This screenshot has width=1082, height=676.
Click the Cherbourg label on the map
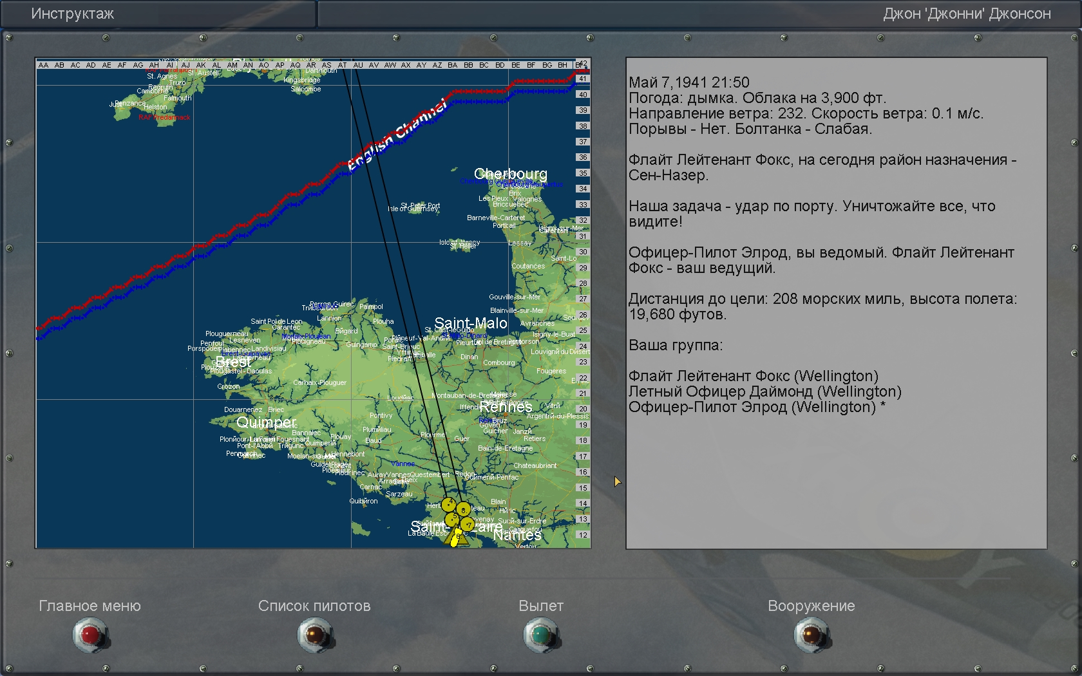coord(511,174)
